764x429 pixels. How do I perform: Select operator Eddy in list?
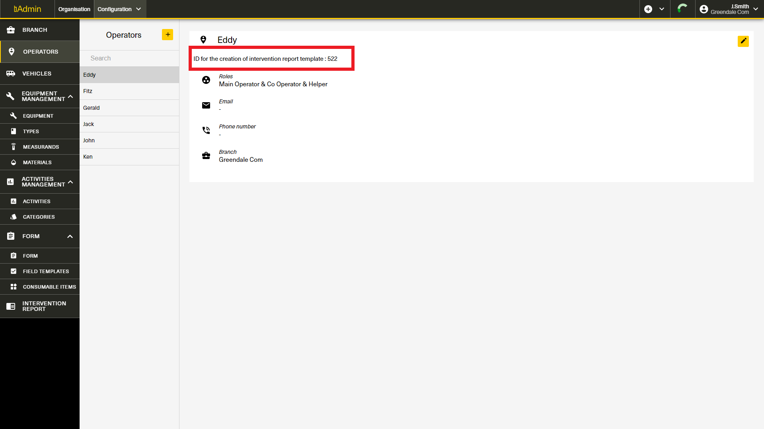pyautogui.click(x=129, y=75)
